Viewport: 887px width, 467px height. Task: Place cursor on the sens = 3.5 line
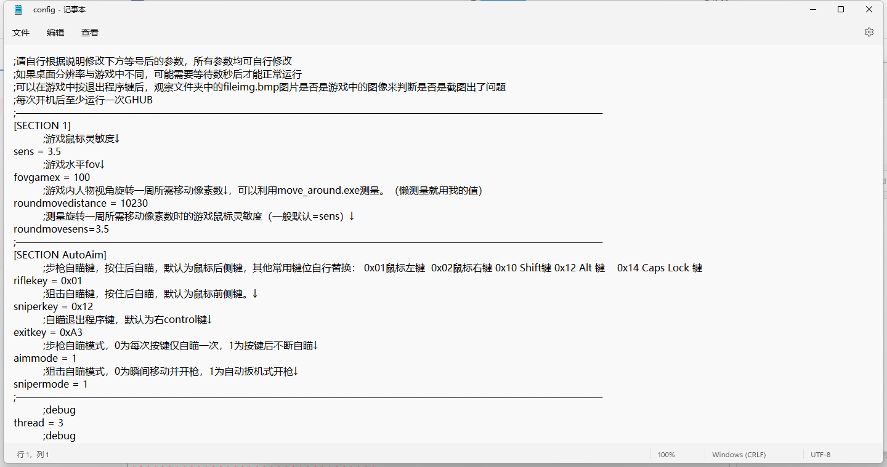tap(37, 151)
